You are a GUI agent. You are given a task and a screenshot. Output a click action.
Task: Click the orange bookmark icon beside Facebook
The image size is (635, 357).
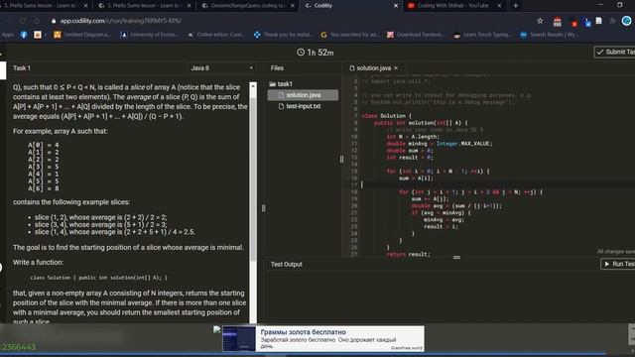coord(38,35)
